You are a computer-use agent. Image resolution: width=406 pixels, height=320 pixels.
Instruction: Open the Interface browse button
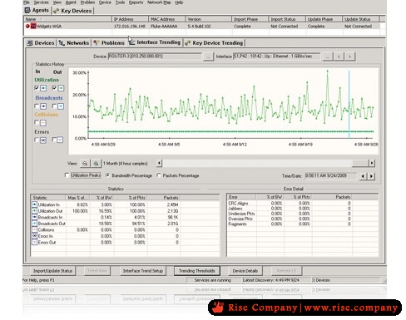tap(328, 57)
